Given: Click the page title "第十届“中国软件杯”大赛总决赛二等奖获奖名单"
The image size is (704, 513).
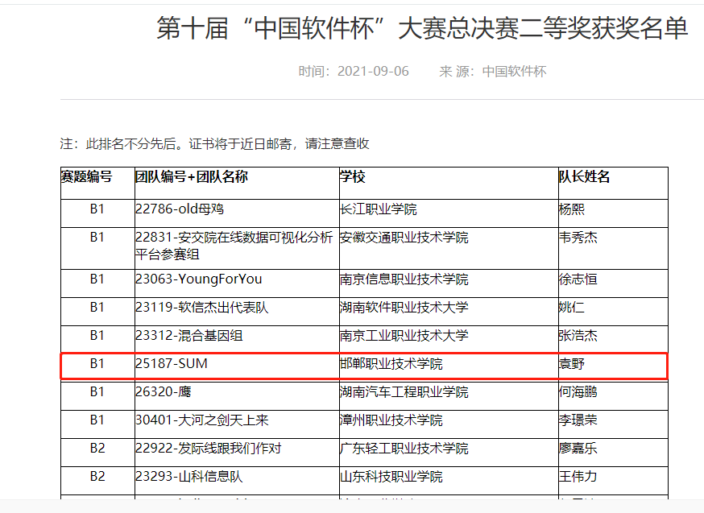Looking at the screenshot, I should tap(422, 28).
